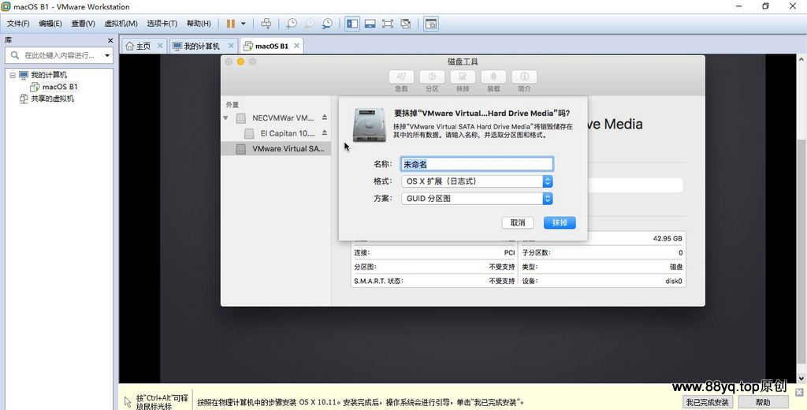Click the 我已完成安装 button

pyautogui.click(x=707, y=402)
